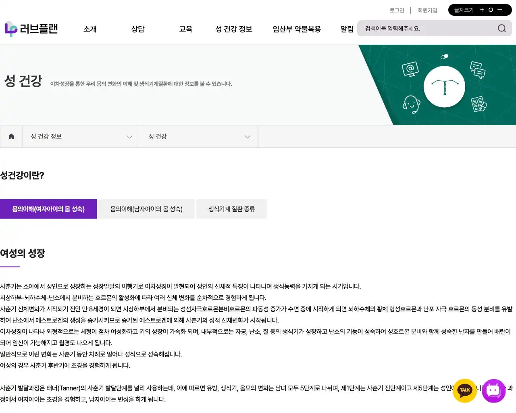Image resolution: width=516 pixels, height=413 pixels.
Task: Open the 교육 menu item
Action: pos(186,29)
